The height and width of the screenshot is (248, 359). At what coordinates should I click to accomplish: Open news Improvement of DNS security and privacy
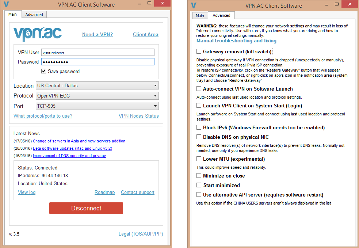69,156
